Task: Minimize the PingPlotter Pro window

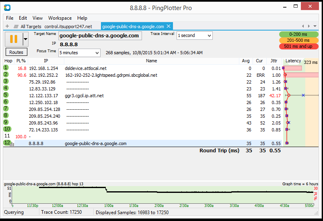Action: pyautogui.click(x=285, y=7)
